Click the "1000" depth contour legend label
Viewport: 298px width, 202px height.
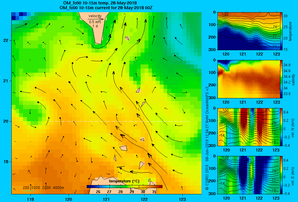(x=36, y=188)
